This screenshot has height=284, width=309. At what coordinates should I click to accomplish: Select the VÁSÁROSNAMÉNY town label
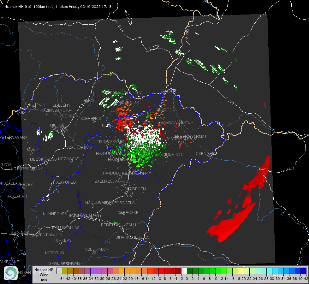(x=176, y=123)
